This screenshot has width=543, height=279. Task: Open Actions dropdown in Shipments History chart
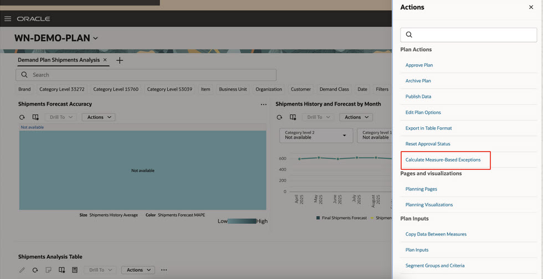pos(356,117)
